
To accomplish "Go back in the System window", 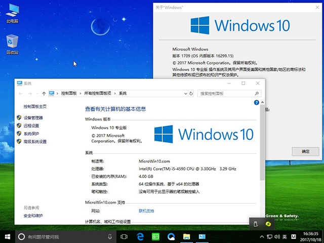I will (21, 94).
